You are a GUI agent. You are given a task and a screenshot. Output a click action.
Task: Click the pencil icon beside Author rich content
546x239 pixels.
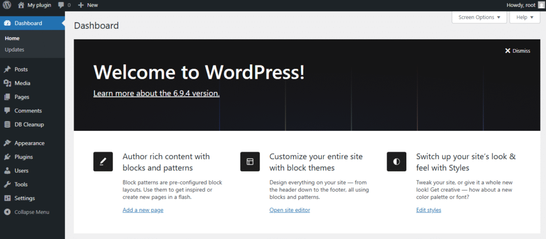(103, 162)
